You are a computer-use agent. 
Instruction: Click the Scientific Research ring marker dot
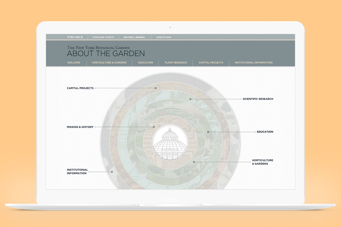click(190, 99)
